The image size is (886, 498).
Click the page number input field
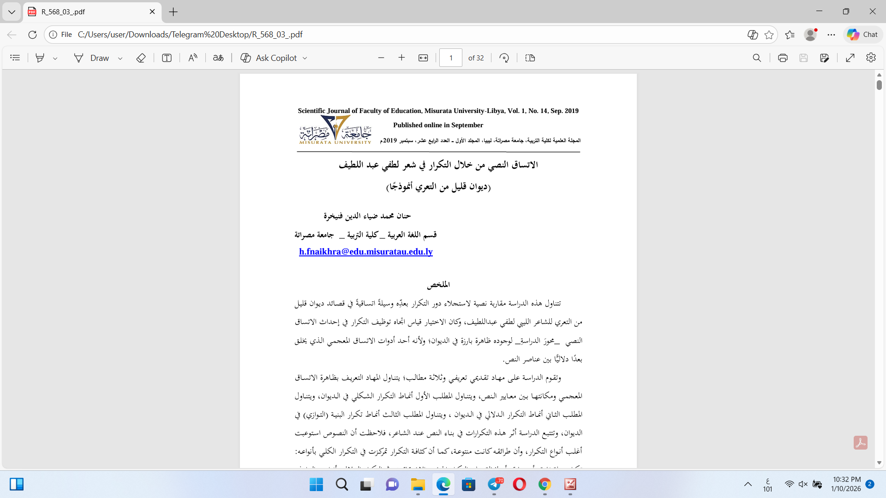point(451,58)
